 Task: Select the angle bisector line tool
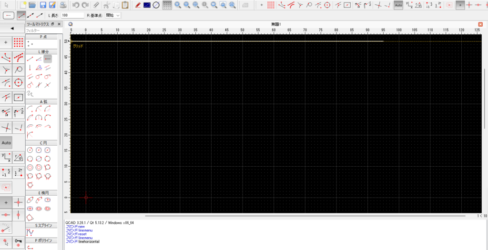click(39, 67)
